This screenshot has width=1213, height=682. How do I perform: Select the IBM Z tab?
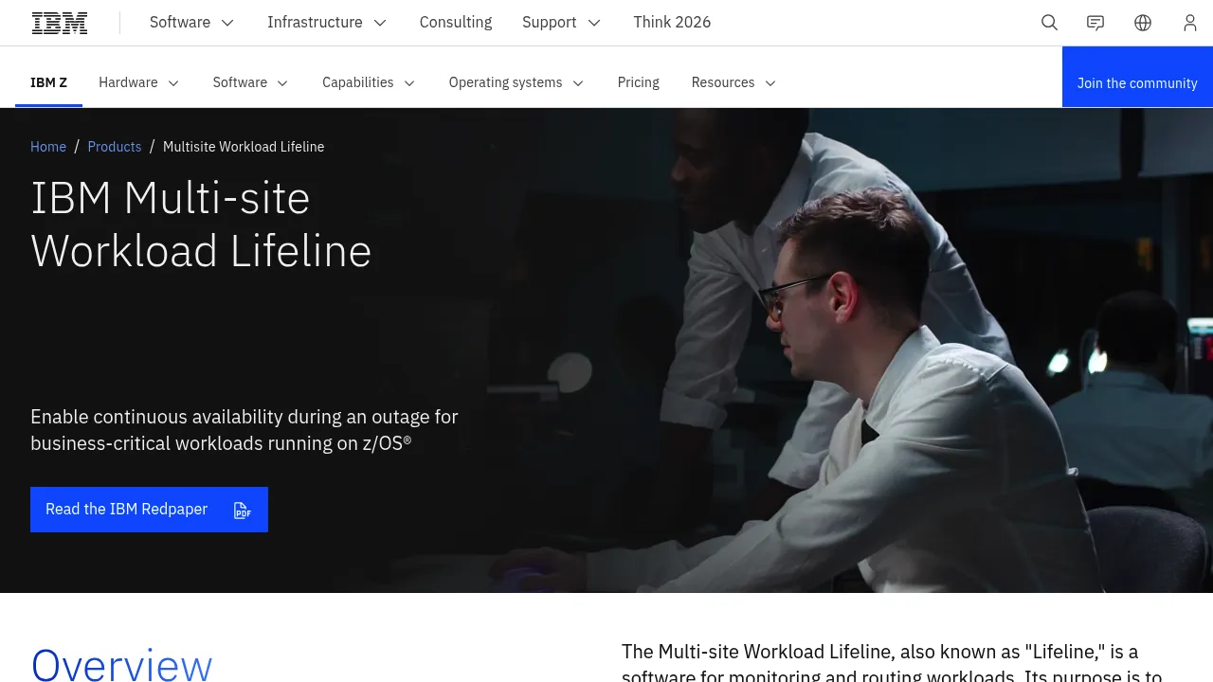tap(48, 82)
